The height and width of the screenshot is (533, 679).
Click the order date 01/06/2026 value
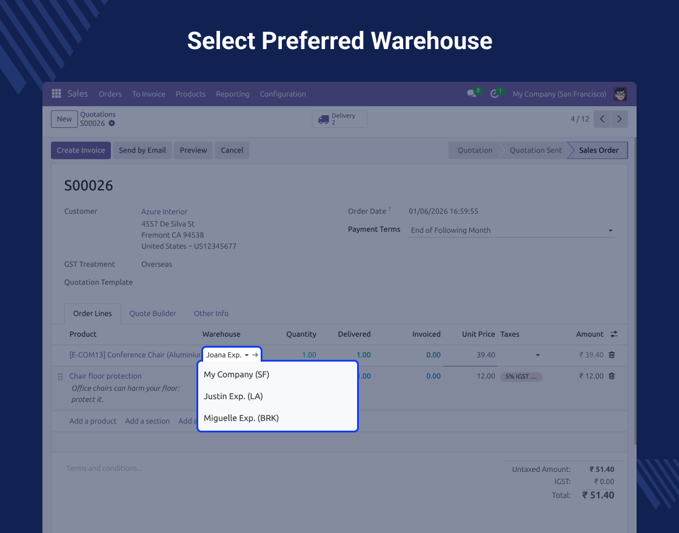pos(443,211)
